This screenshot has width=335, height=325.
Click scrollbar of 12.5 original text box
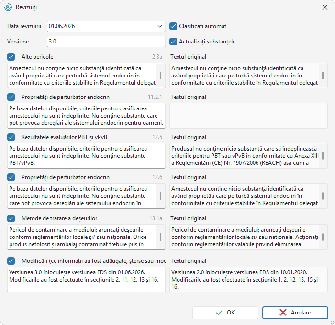(323, 155)
